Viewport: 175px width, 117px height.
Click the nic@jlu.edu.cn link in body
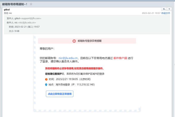point(68,58)
